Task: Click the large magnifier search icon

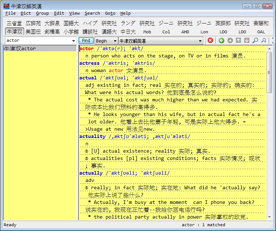Action: 255,41
